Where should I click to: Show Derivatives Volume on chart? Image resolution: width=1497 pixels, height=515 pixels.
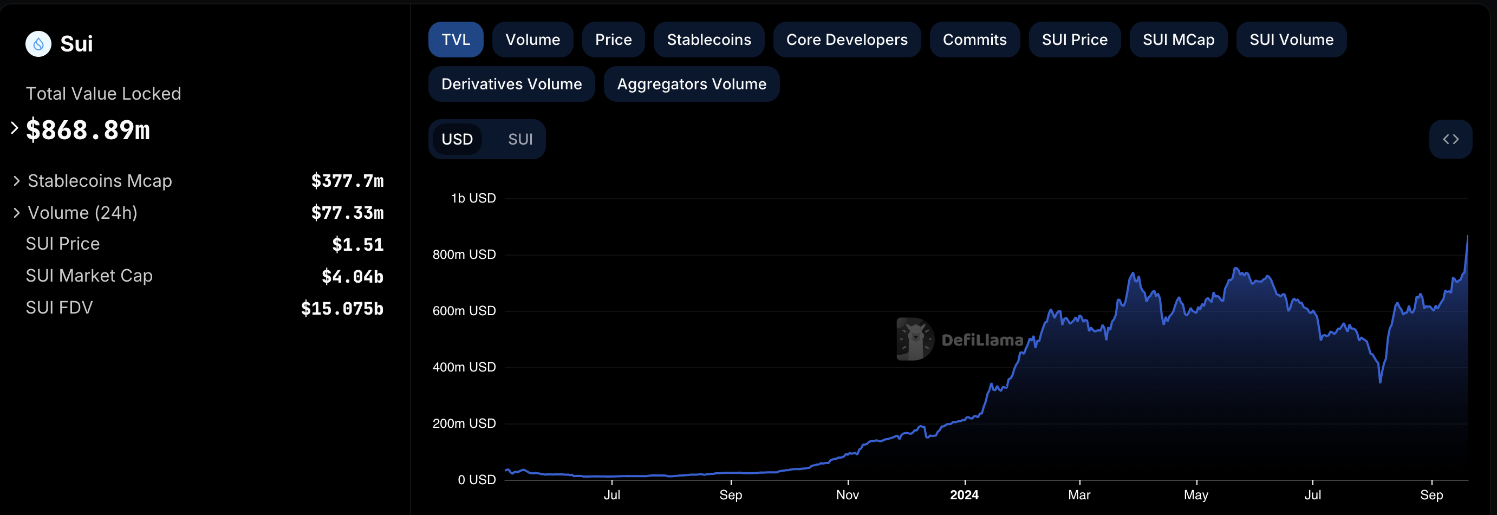click(511, 84)
